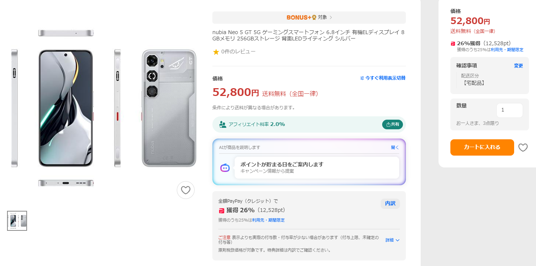Expand the 詳細 details chevron

(x=397, y=240)
